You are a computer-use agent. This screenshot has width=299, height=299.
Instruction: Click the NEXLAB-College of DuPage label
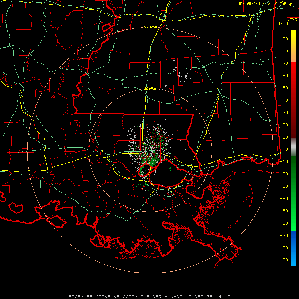(267, 4)
